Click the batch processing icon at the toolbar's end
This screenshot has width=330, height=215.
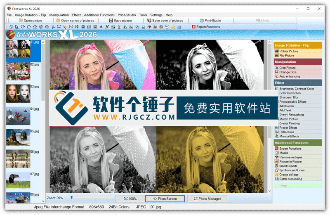(x=179, y=27)
